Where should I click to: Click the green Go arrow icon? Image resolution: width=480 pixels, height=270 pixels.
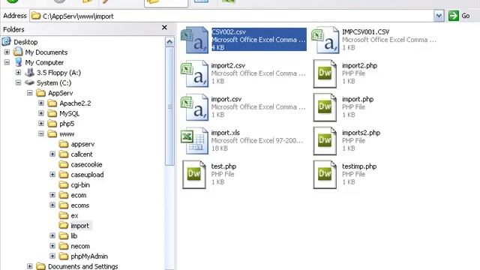click(453, 16)
